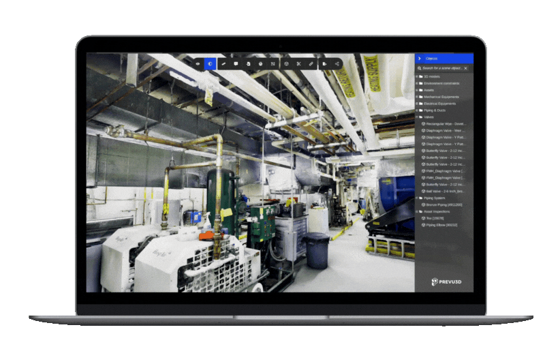Viewport: 545px width, 351px height.
Task: Select the scissors cut tool
Action: (298, 63)
